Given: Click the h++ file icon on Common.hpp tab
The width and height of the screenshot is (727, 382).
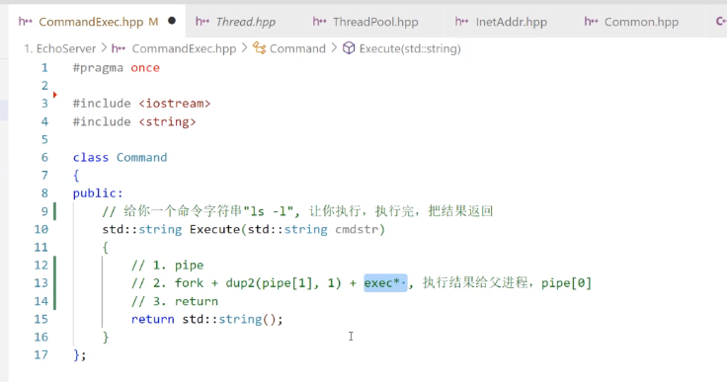Looking at the screenshot, I should click(x=591, y=22).
